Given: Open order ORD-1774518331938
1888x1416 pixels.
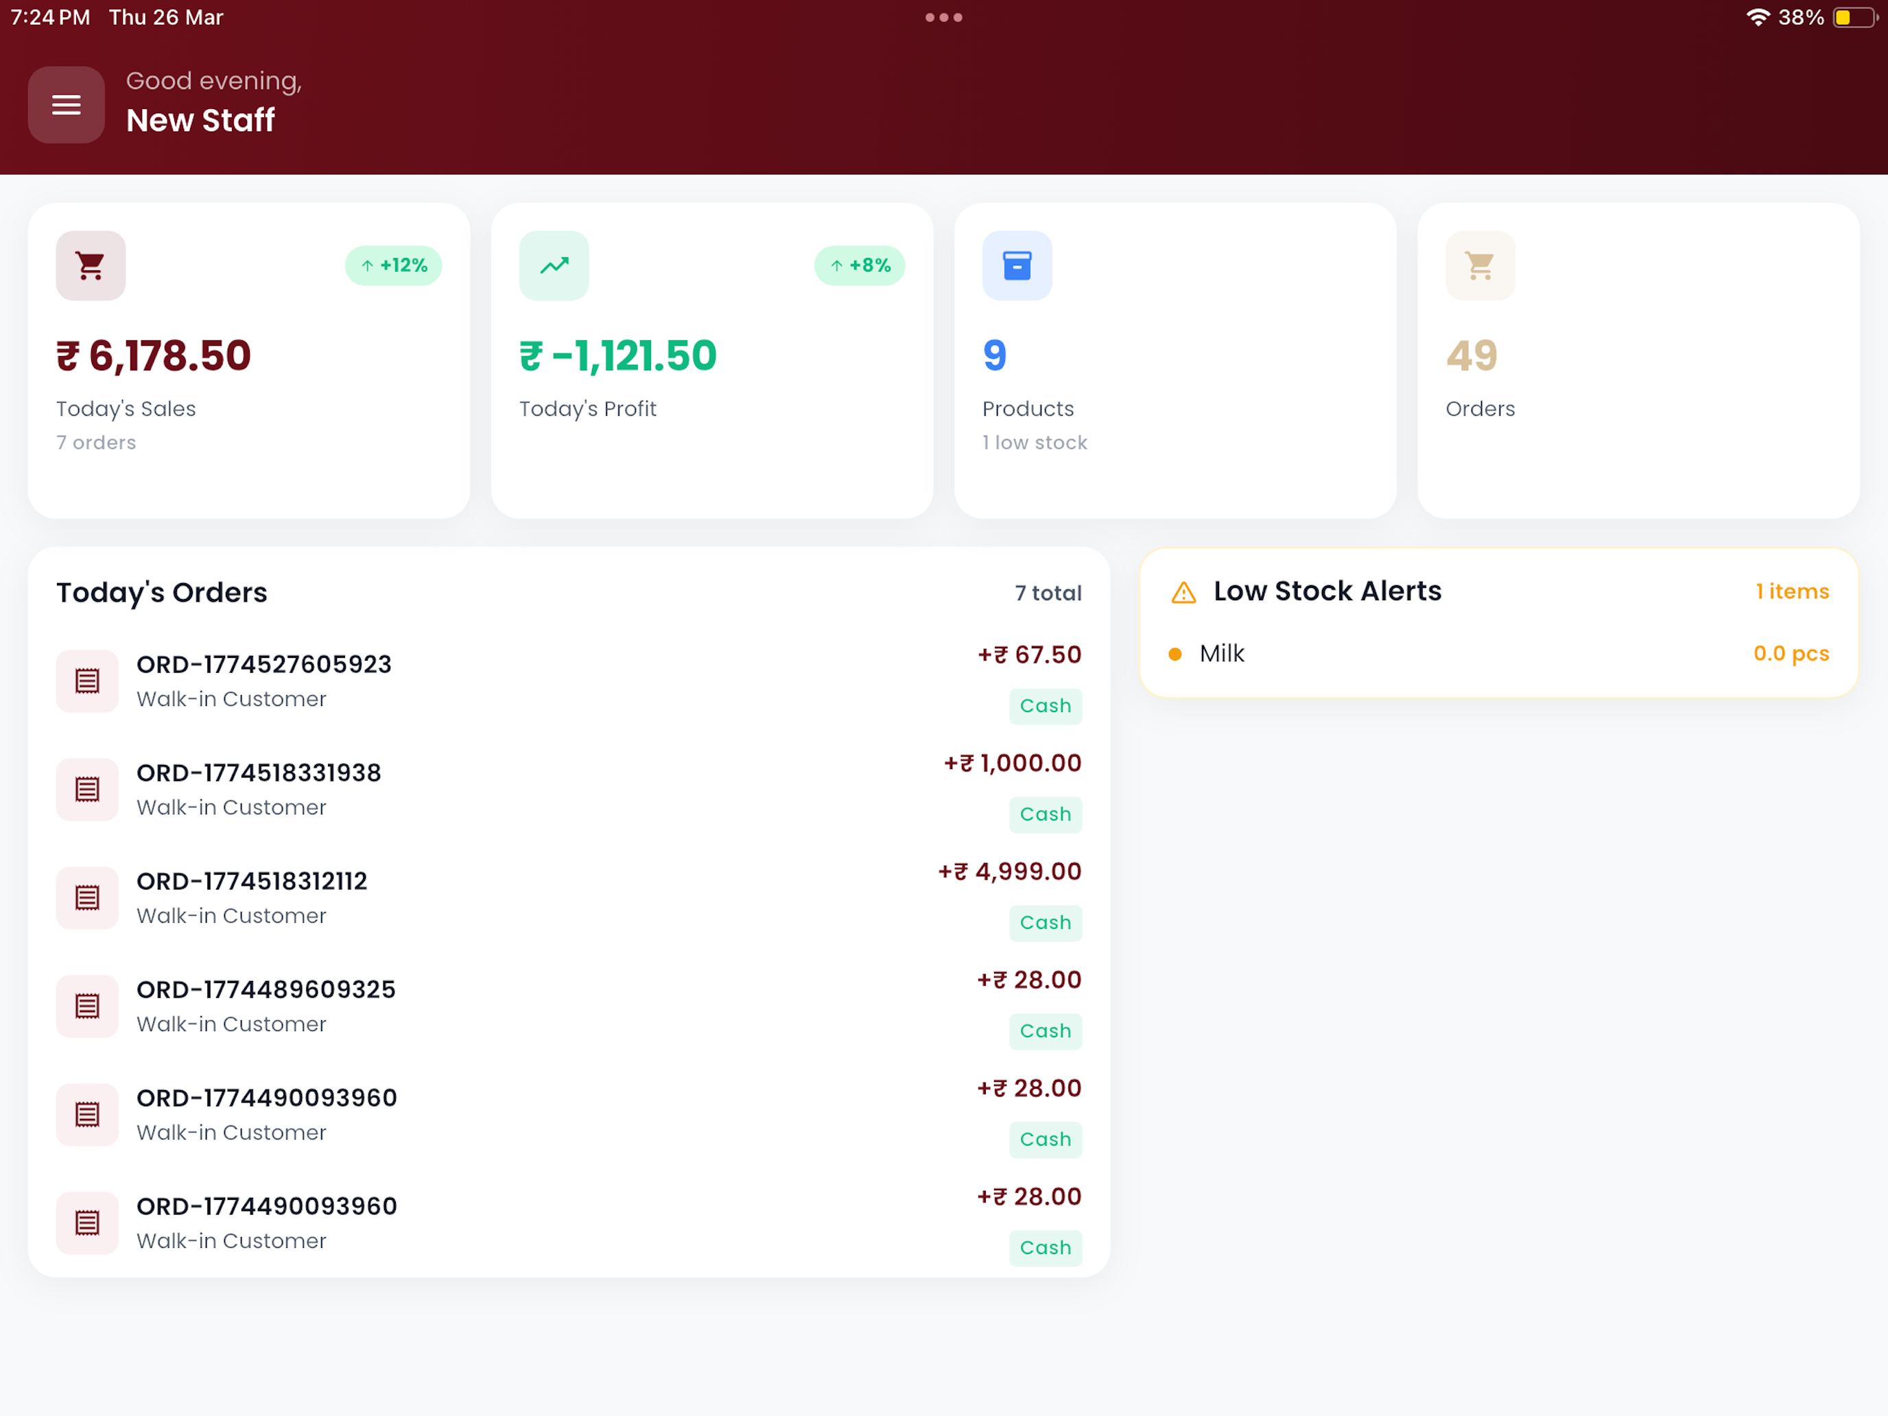Looking at the screenshot, I should coord(569,790).
